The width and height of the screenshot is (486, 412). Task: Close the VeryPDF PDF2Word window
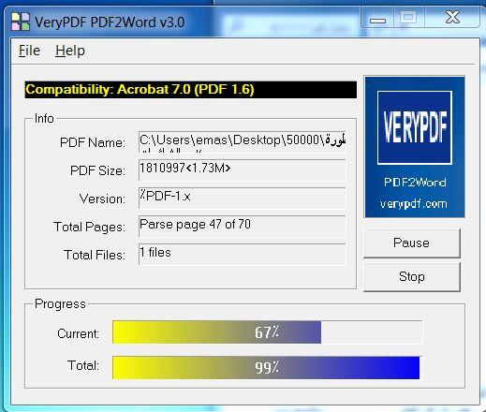pyautogui.click(x=452, y=18)
